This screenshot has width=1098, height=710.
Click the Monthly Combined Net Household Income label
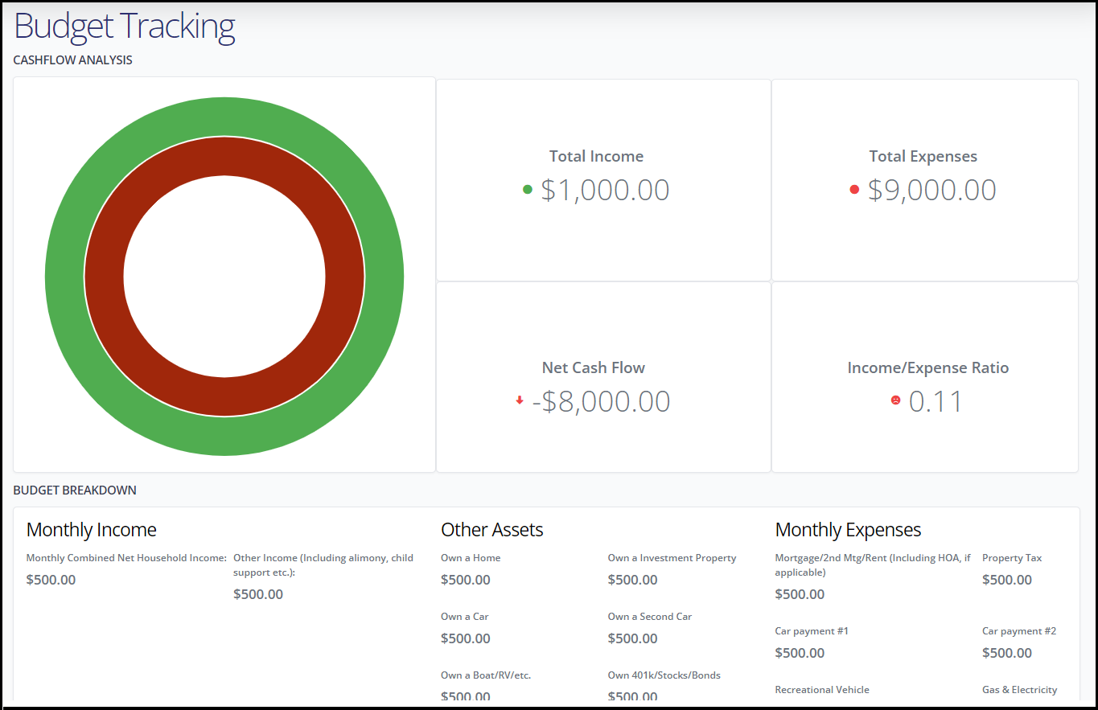[x=126, y=558]
